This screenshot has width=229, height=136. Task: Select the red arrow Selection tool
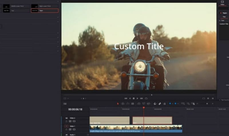(118, 104)
